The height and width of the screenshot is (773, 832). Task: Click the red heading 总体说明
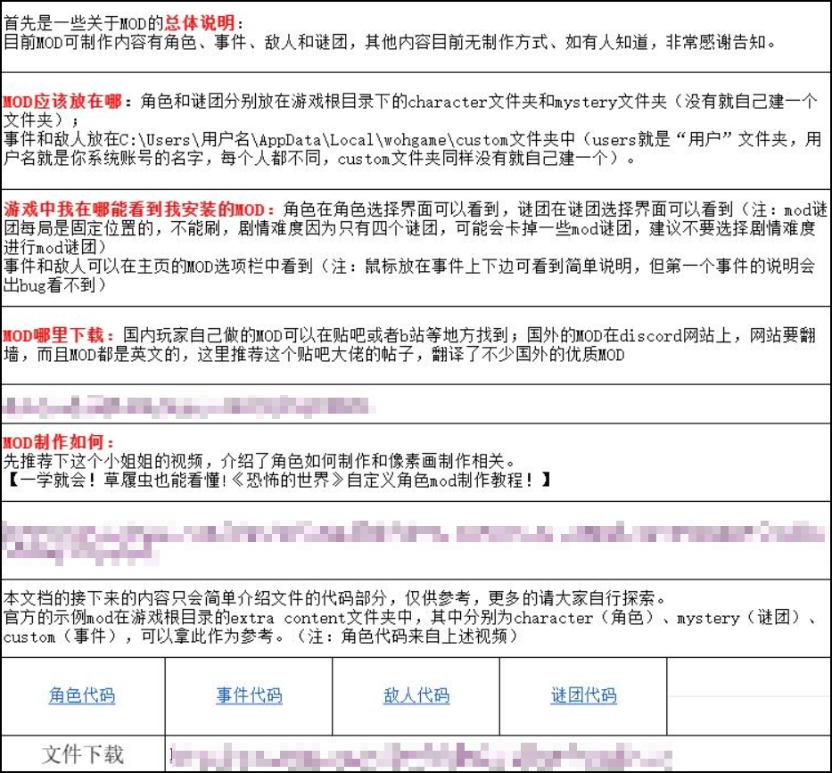[200, 23]
